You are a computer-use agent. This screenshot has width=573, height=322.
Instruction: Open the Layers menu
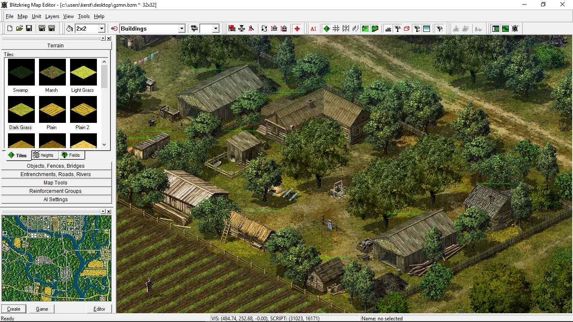coord(52,16)
